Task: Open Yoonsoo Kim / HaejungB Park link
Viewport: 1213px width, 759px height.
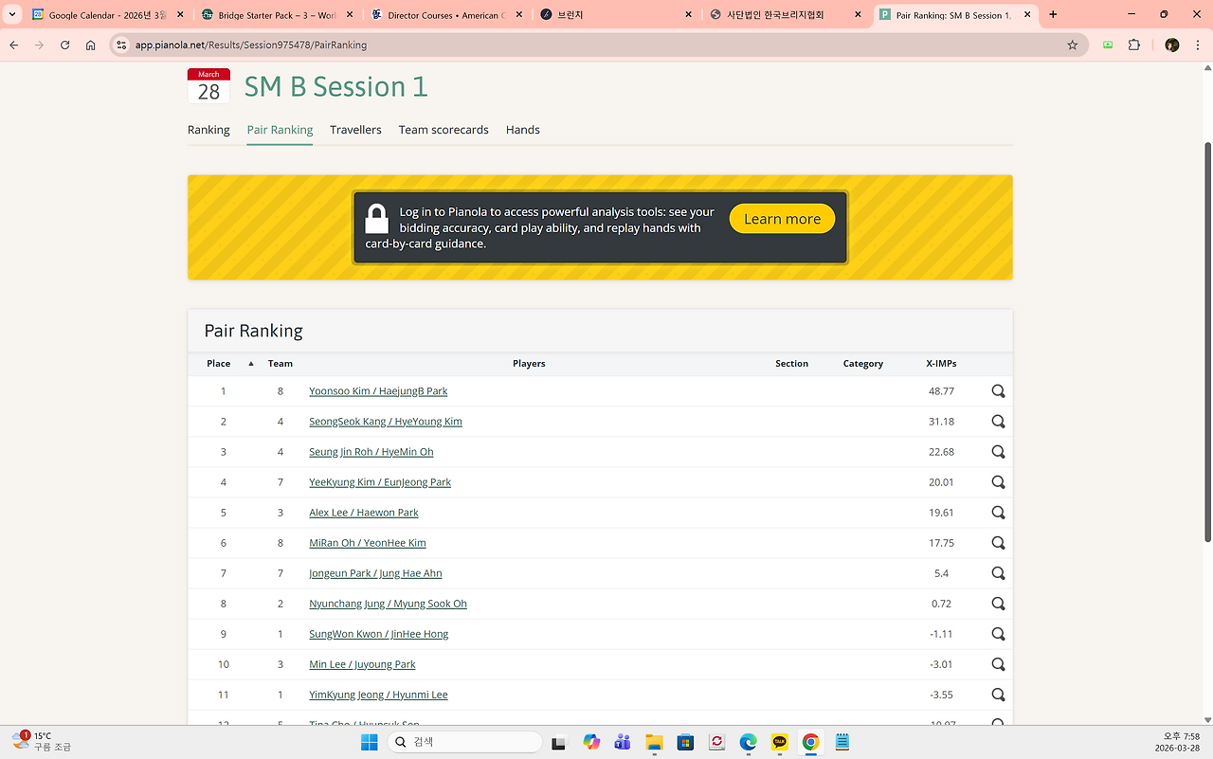Action: click(378, 391)
